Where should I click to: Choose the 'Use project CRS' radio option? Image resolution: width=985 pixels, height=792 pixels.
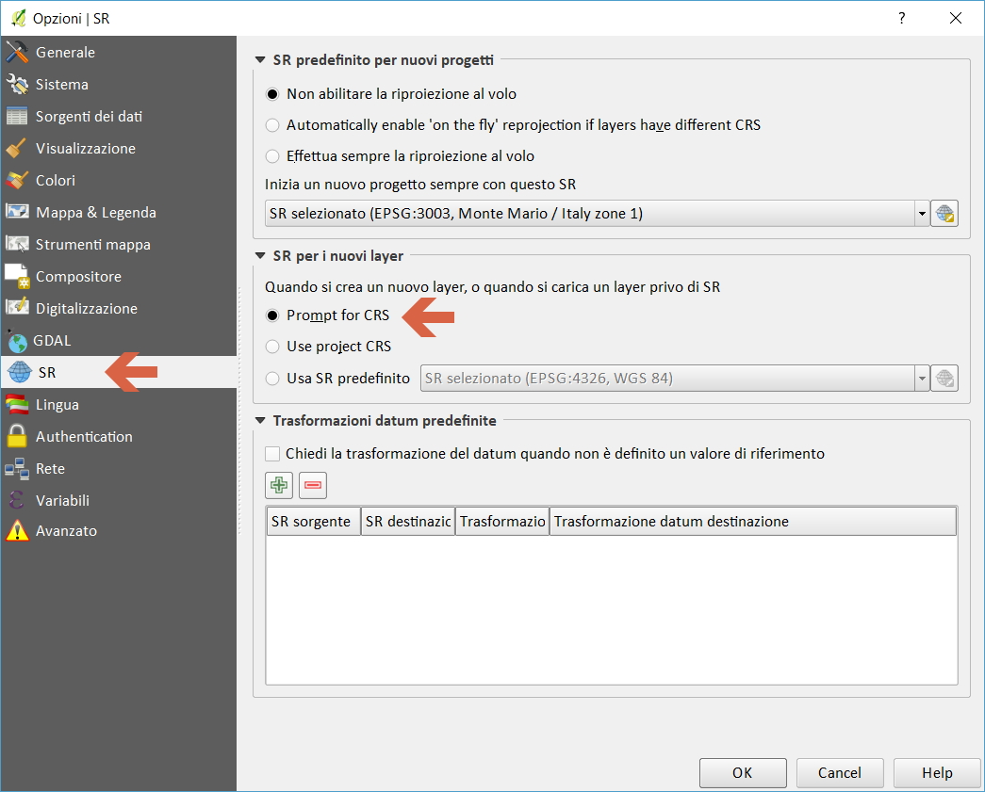click(272, 347)
